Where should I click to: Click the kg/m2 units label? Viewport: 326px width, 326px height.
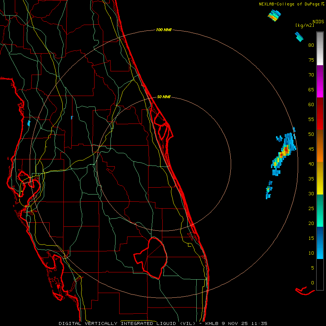[305, 25]
